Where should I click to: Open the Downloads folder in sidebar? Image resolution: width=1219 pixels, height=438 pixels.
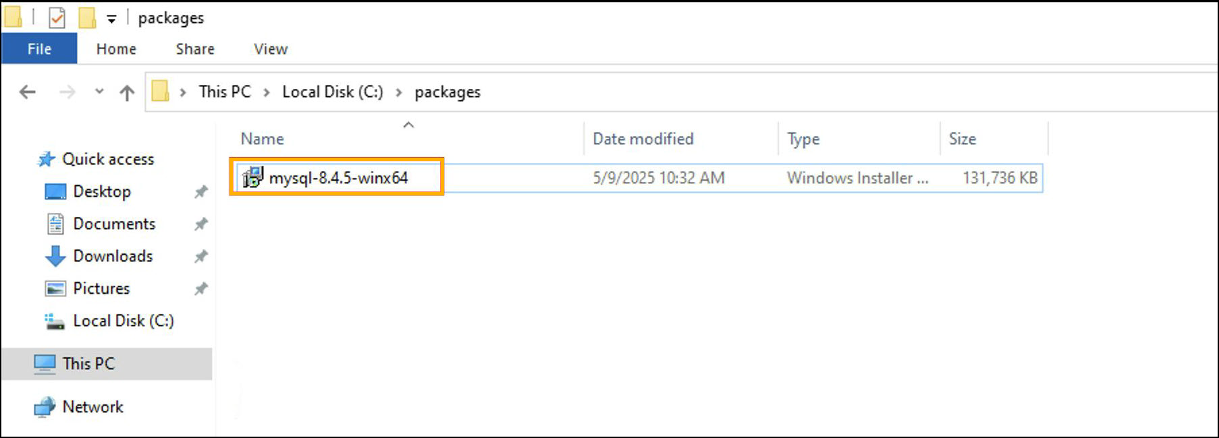tap(113, 256)
